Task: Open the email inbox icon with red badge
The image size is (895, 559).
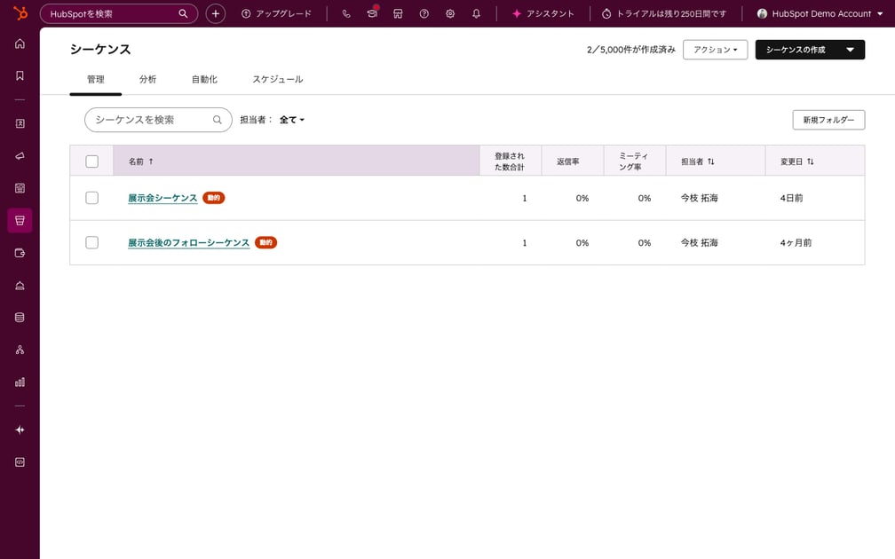Action: [372, 13]
